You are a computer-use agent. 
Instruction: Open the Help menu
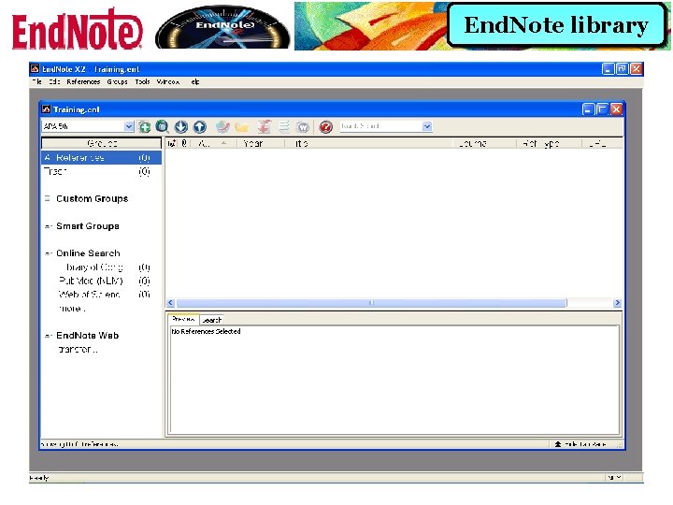click(x=194, y=81)
